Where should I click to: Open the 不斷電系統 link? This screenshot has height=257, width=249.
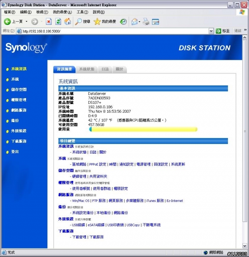pyautogui.click(x=152, y=225)
